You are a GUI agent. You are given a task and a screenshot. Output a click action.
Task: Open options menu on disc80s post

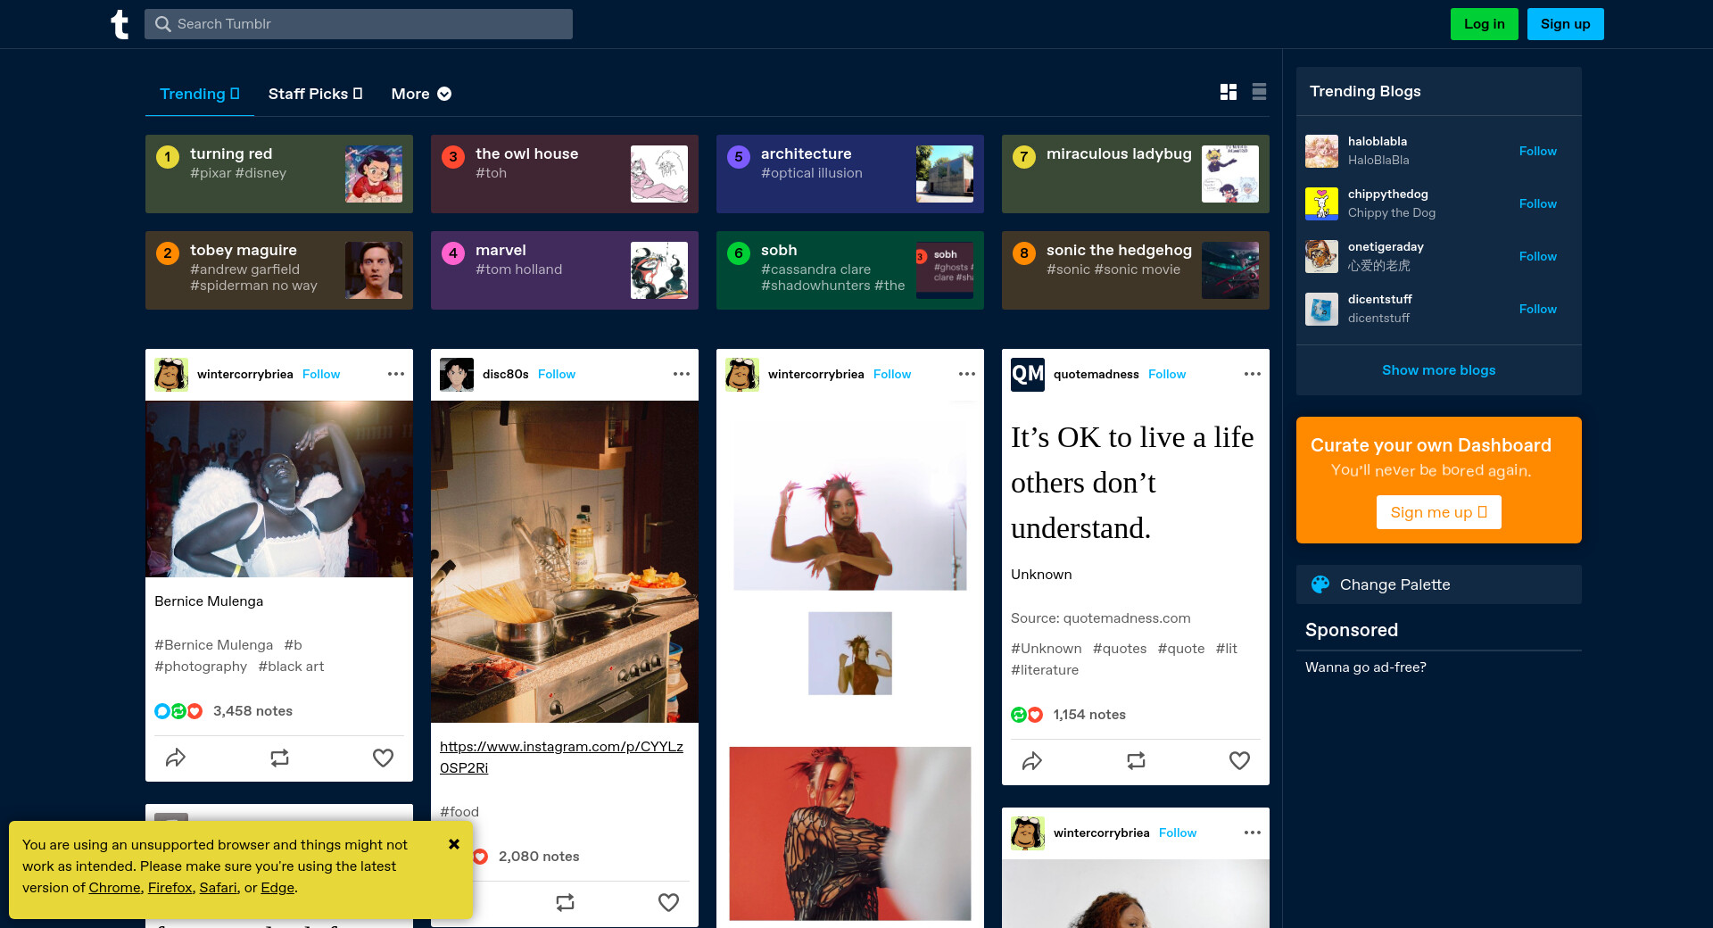coord(682,374)
